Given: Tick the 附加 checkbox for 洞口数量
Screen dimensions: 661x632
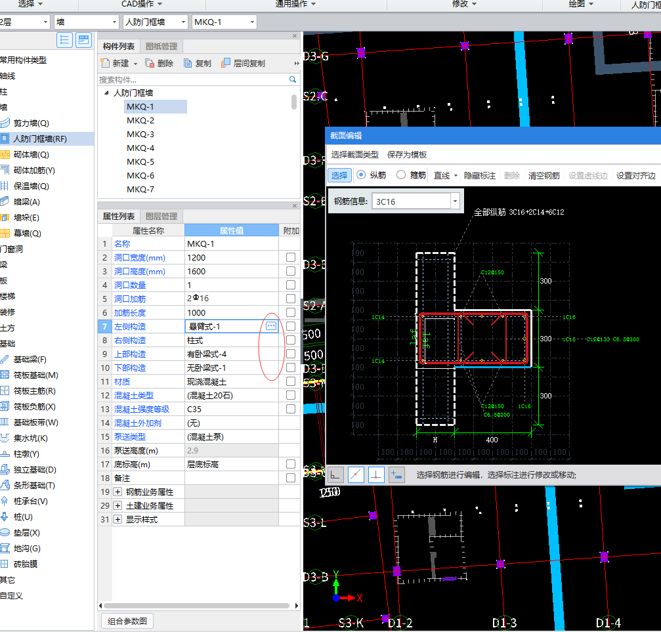Looking at the screenshot, I should click(290, 285).
